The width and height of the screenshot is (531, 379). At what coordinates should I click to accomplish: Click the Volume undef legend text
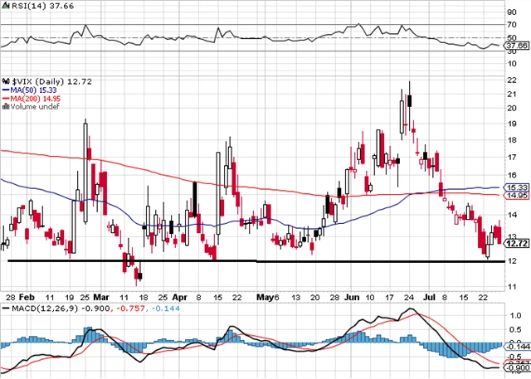pos(35,107)
